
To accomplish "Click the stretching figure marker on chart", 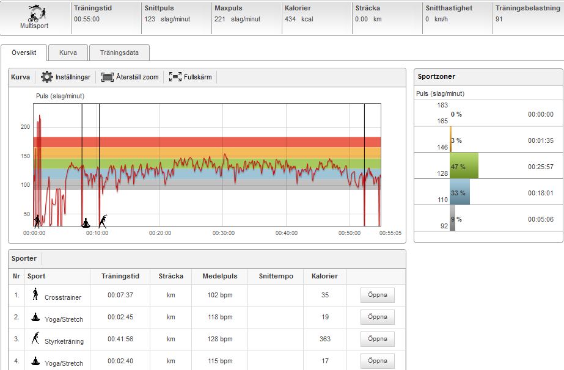I will point(103,220).
